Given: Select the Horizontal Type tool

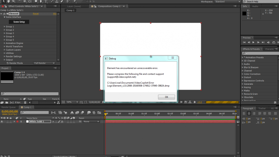Looking at the screenshot, I should click(x=46, y=1).
